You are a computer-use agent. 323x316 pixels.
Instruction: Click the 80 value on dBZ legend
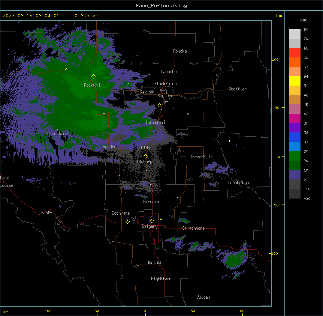(x=306, y=30)
